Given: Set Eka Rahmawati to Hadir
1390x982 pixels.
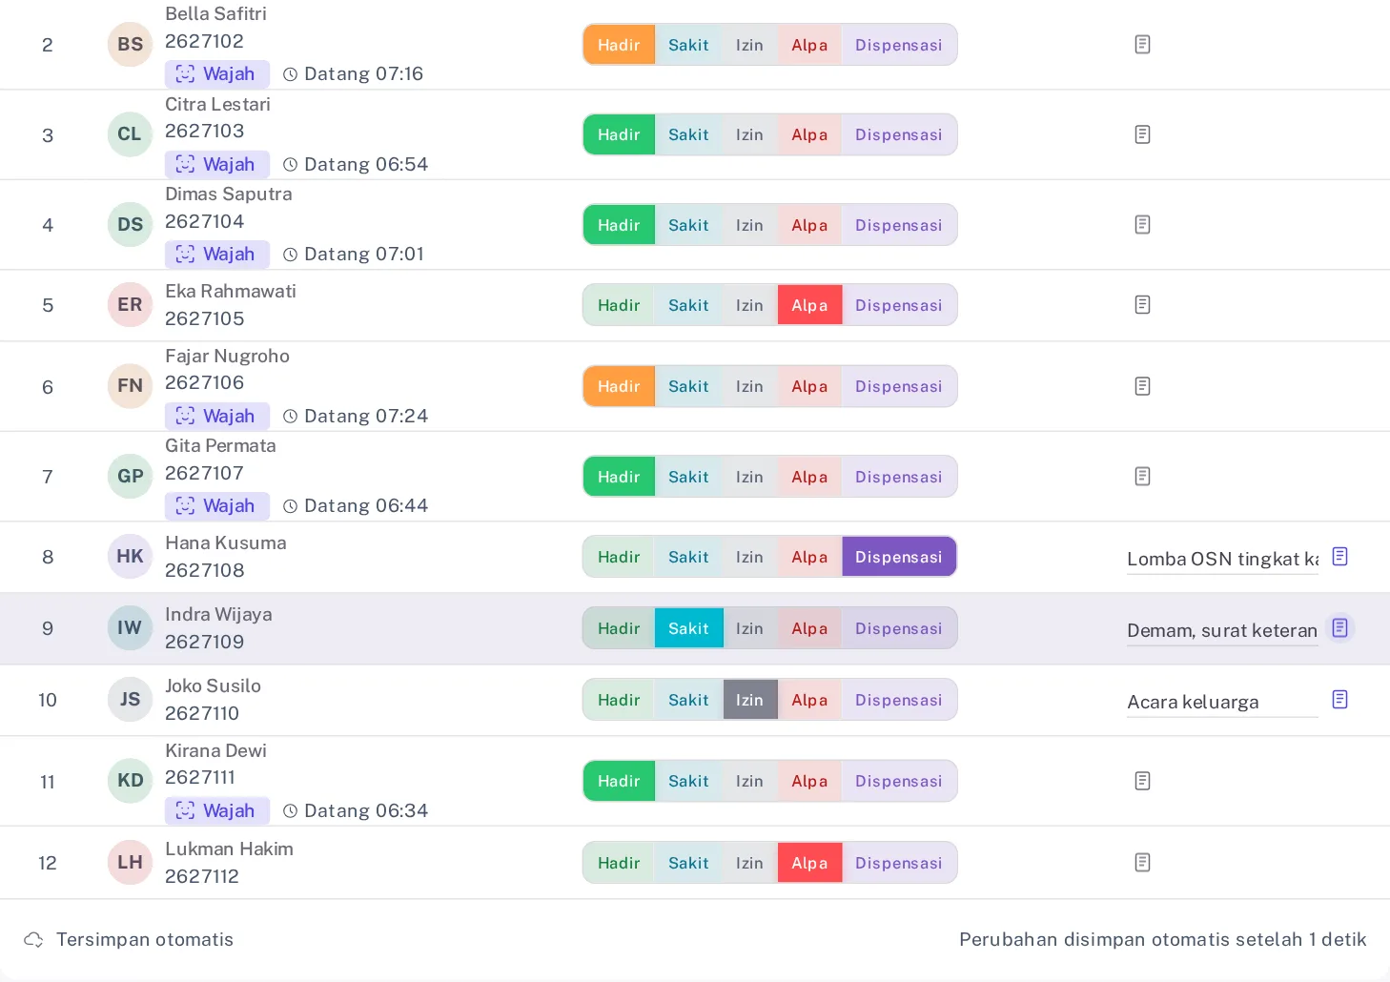Looking at the screenshot, I should tap(619, 305).
